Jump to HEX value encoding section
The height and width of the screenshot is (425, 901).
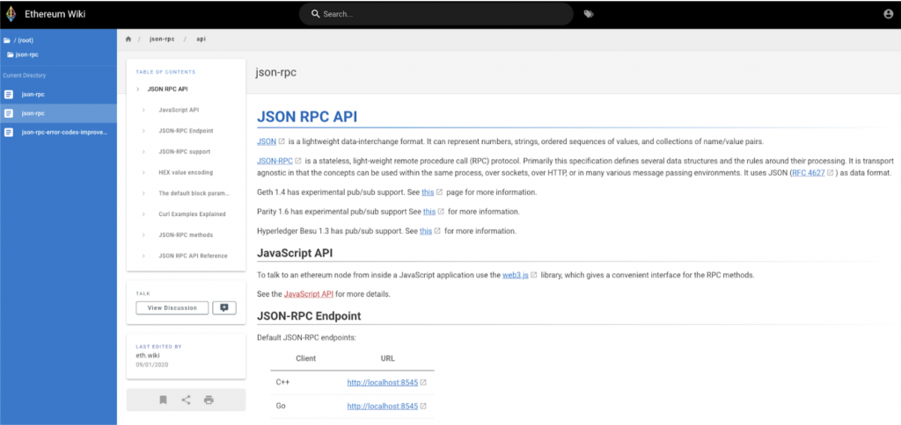(x=185, y=173)
